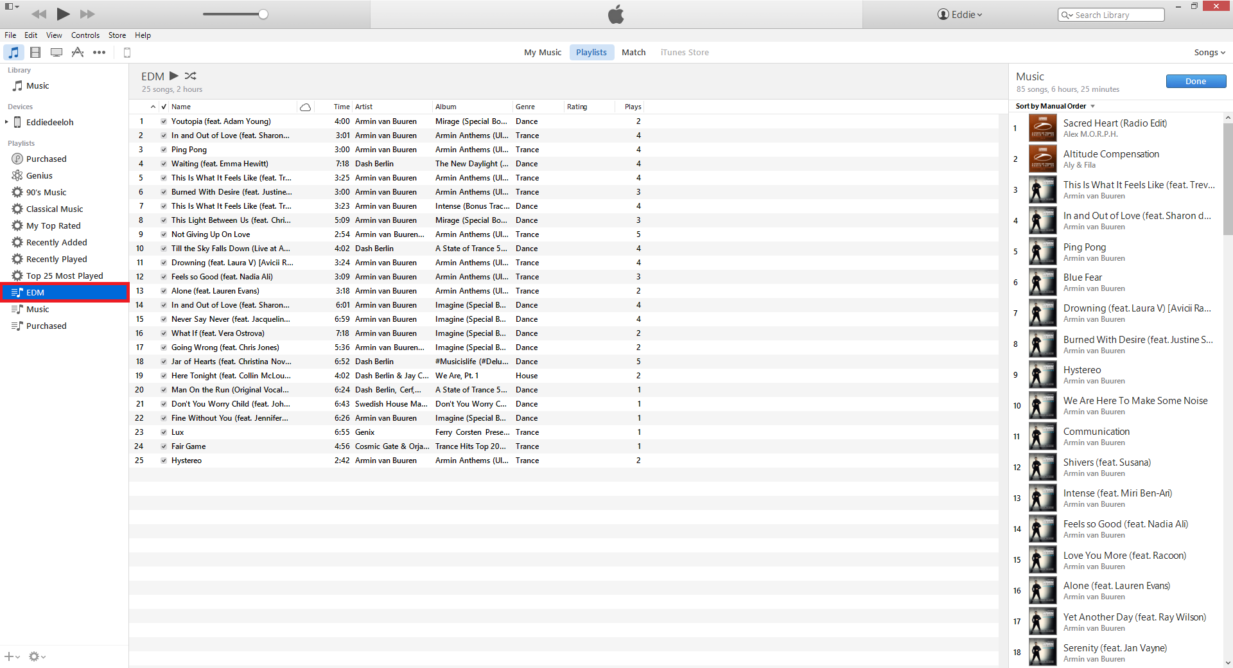This screenshot has height=668, width=1233.
Task: Open the playlist settings gear menu
Action: [x=37, y=656]
